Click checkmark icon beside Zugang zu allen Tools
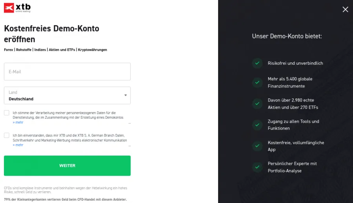The width and height of the screenshot is (353, 203). (x=257, y=125)
